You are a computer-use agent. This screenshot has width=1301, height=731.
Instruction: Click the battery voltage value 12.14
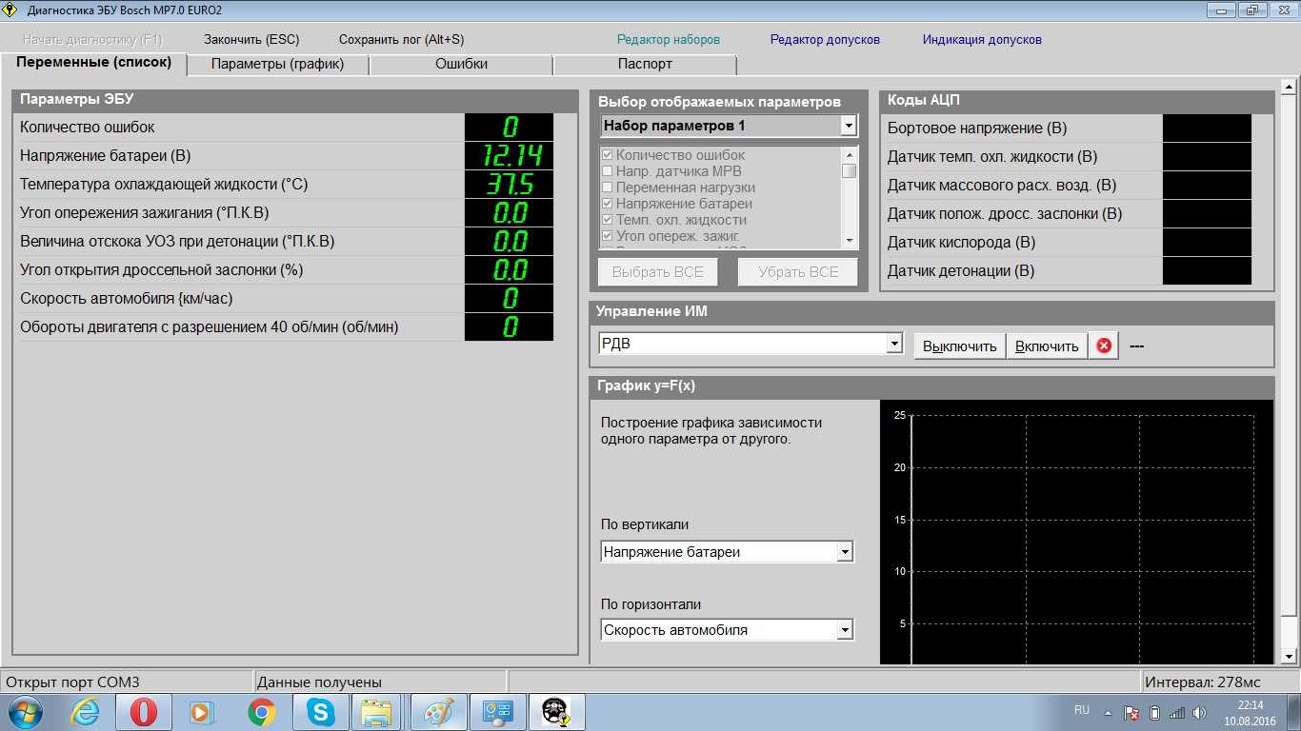point(509,156)
